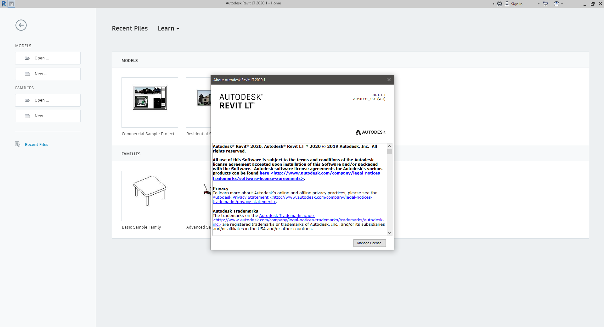Click the Revit R application icon
This screenshot has height=327, width=604.
[x=4, y=4]
